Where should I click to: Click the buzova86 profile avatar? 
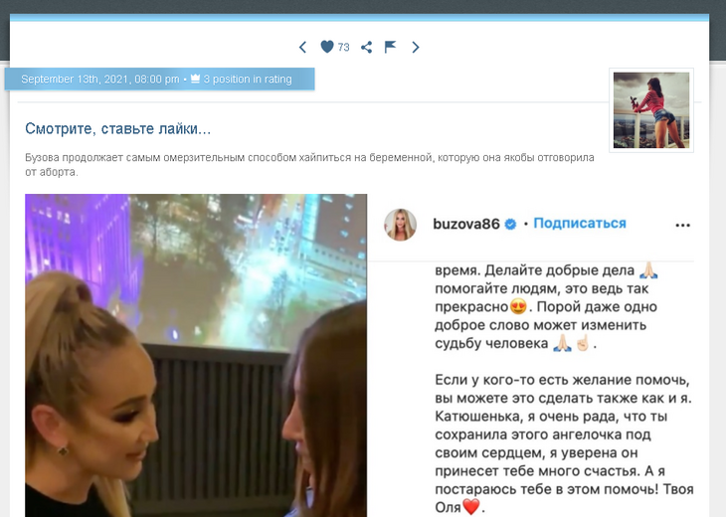point(401,225)
